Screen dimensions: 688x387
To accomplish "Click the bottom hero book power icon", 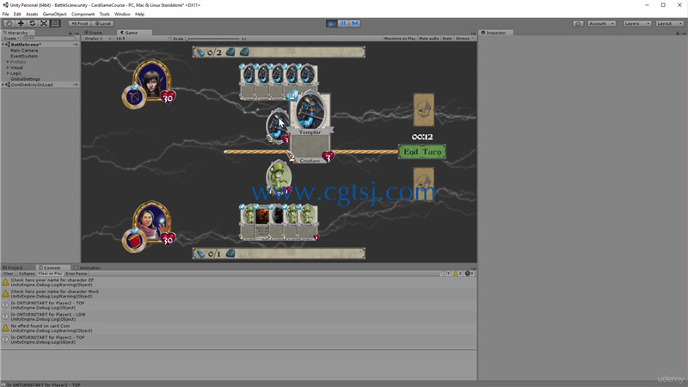I will tap(134, 241).
